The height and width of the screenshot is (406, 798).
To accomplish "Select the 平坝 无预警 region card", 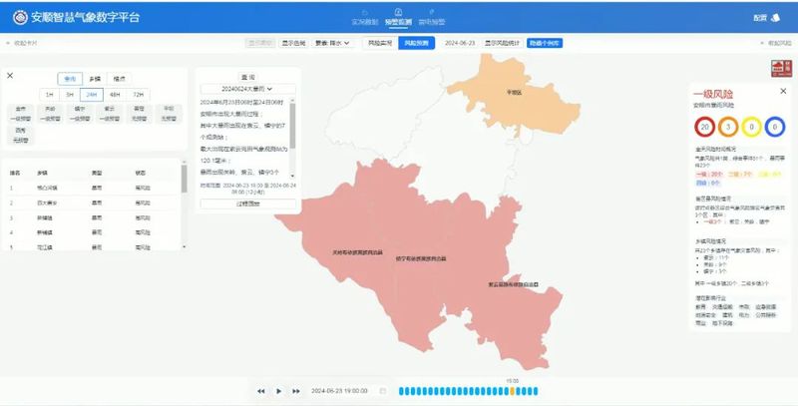I will pos(169,114).
